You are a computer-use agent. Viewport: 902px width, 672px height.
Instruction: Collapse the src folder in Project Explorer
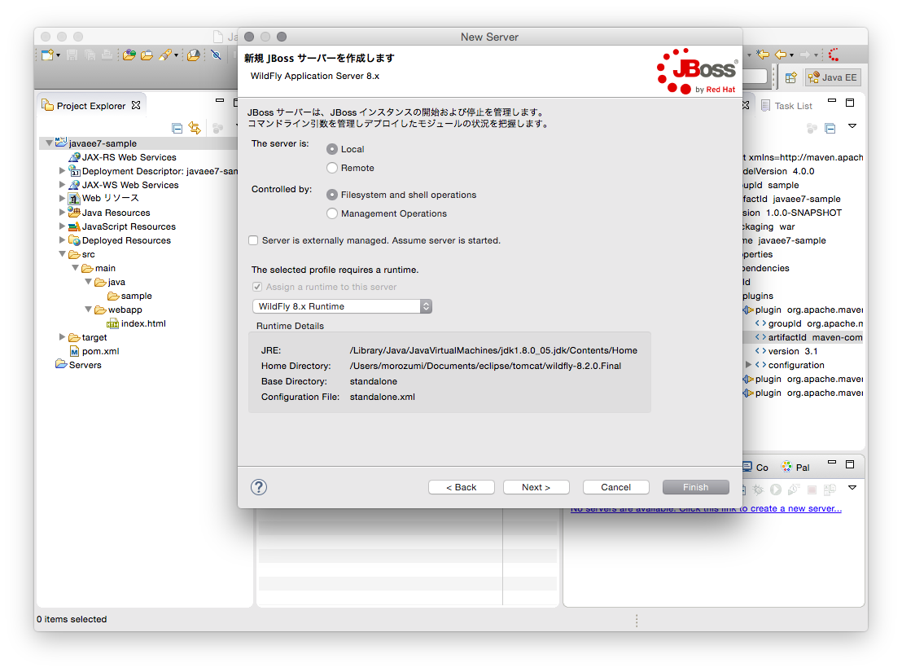tap(62, 253)
